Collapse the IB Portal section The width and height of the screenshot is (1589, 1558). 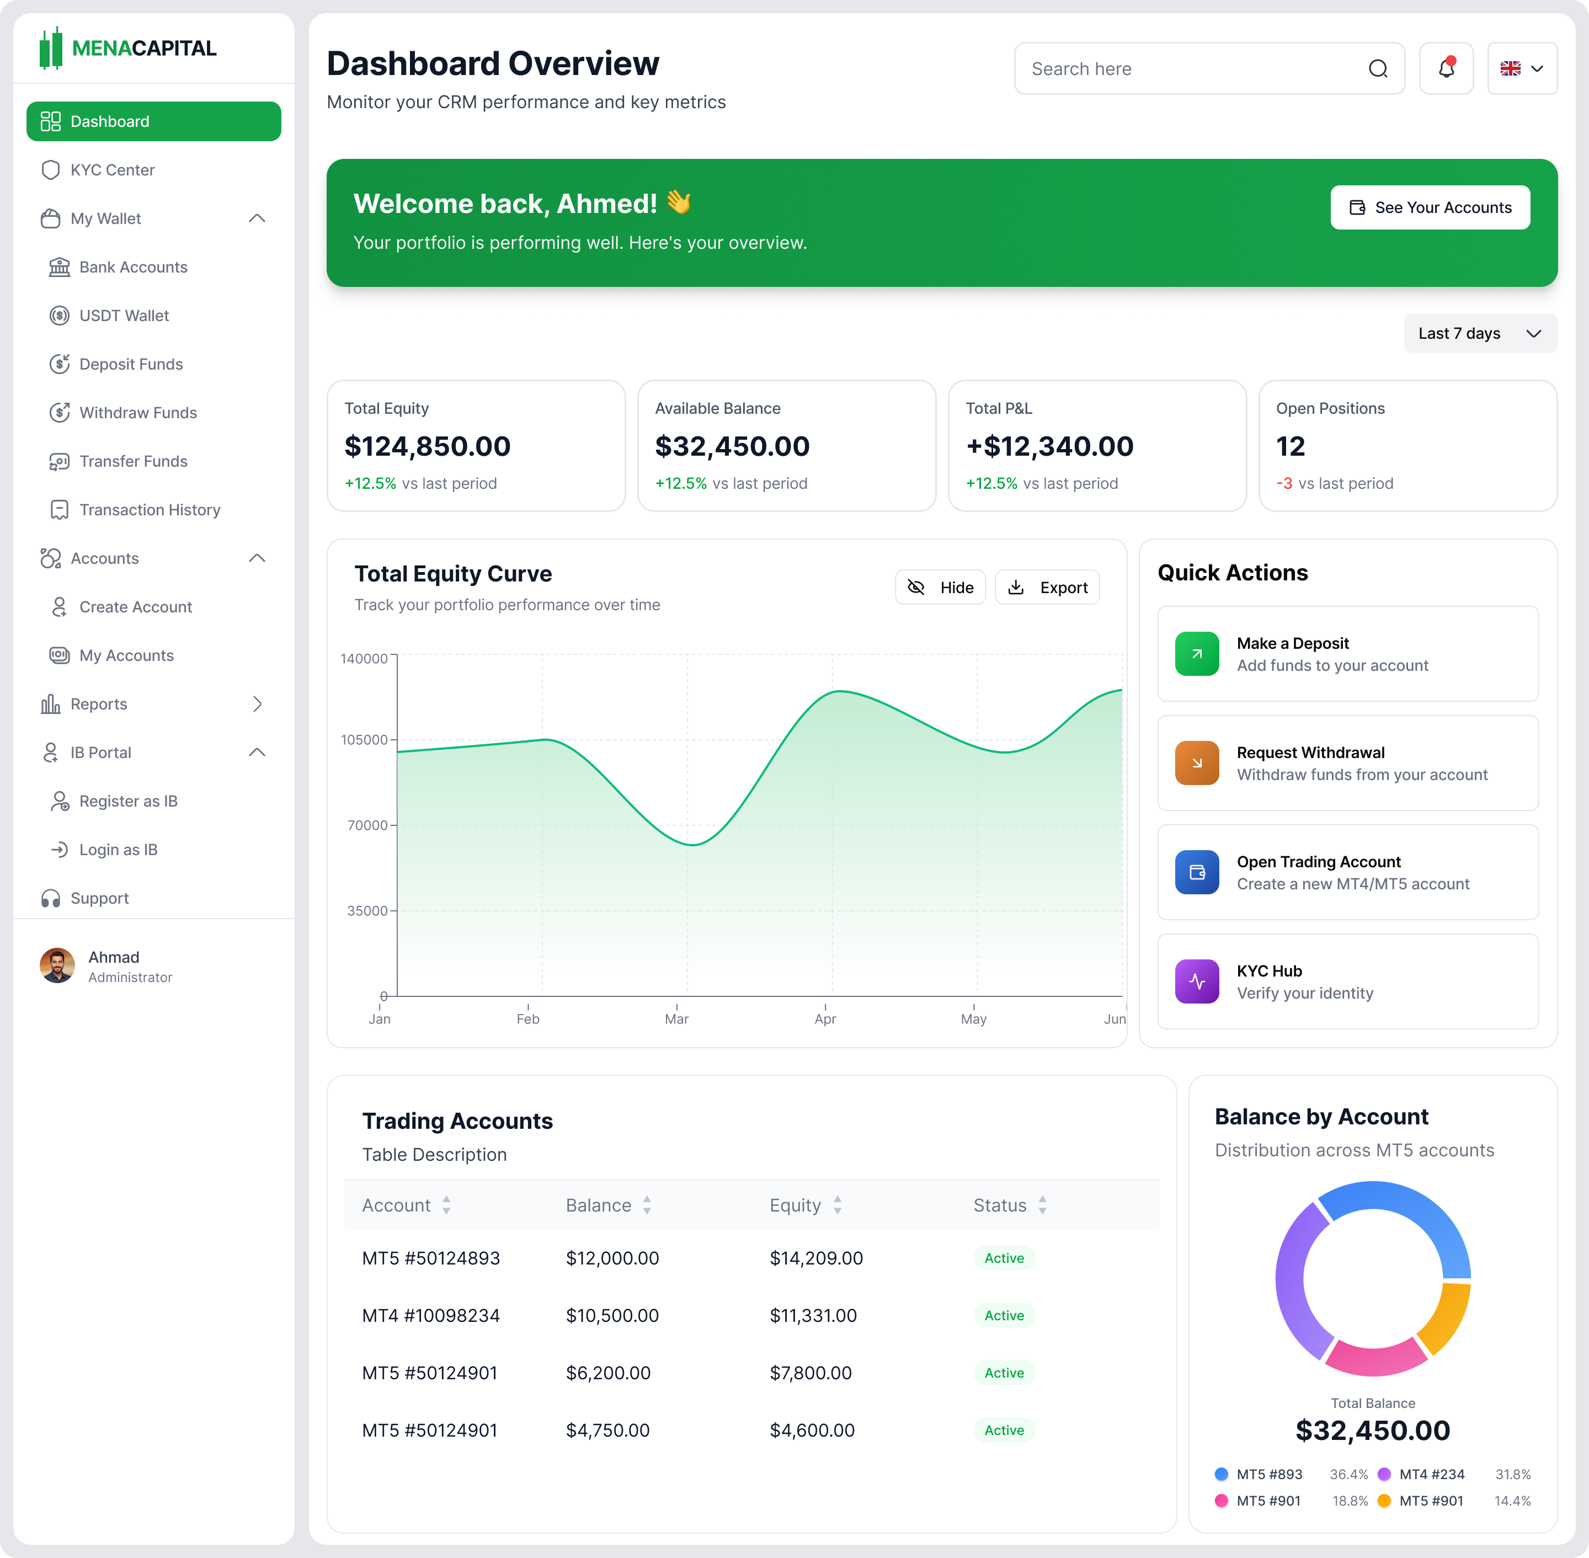(257, 752)
